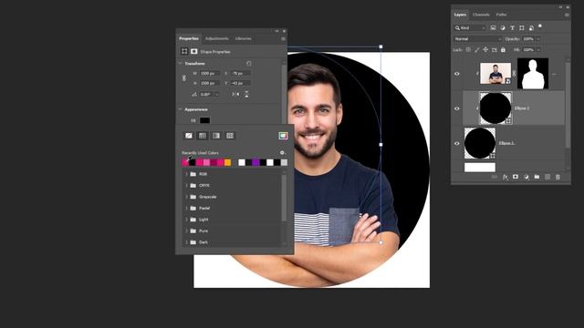Select the No Color fill type icon
Image resolution: width=584 pixels, height=328 pixels.
(x=189, y=136)
